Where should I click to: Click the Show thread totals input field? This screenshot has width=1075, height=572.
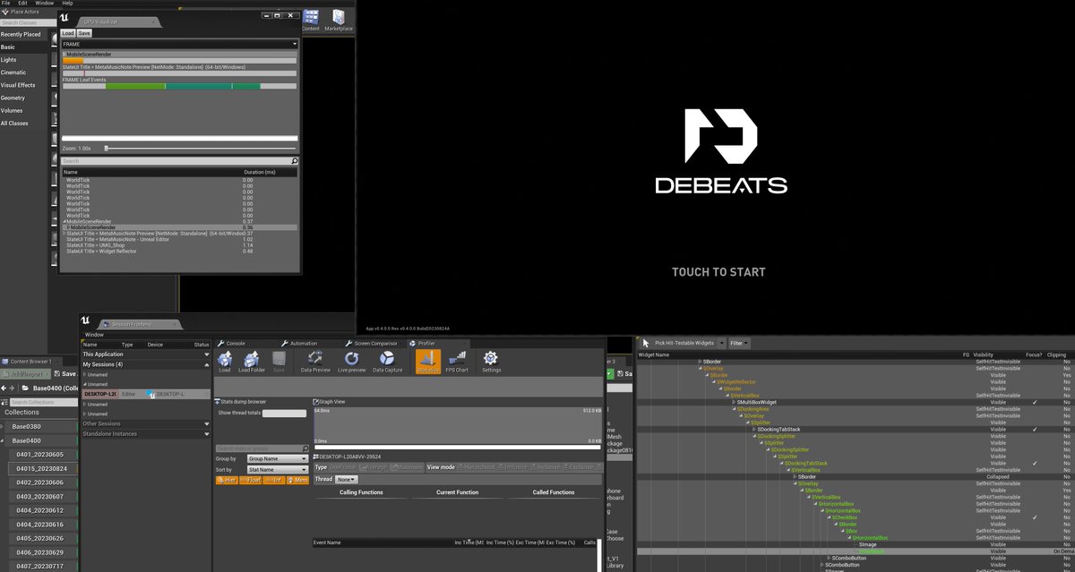point(284,413)
